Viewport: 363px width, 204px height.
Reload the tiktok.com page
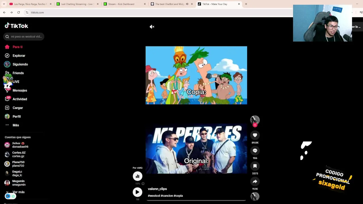click(18, 12)
